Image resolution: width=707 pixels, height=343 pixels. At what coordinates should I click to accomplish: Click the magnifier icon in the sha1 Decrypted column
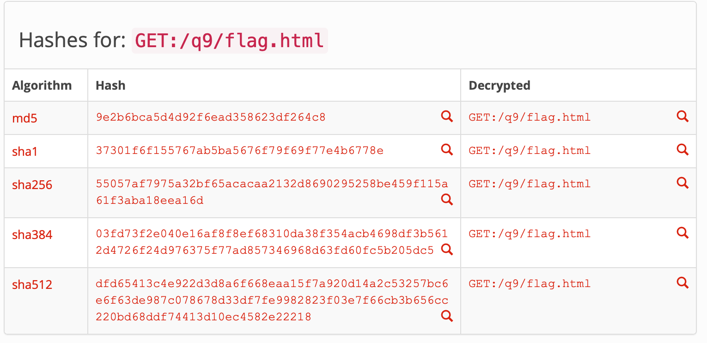pos(683,150)
